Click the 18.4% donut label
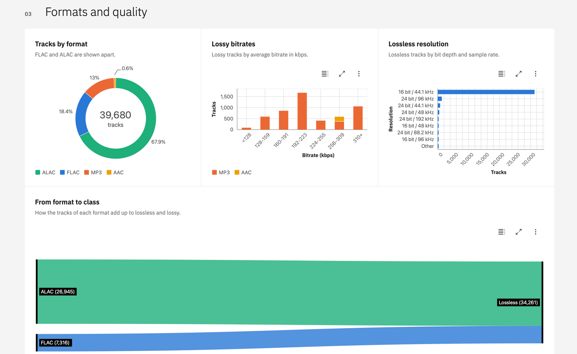The height and width of the screenshot is (354, 577). click(x=66, y=111)
